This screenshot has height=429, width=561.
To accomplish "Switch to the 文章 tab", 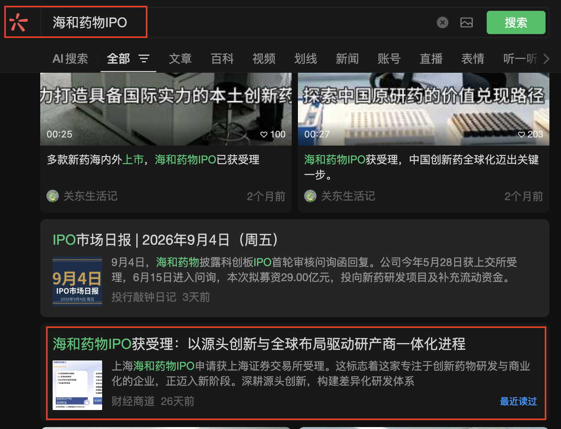I will tap(180, 59).
